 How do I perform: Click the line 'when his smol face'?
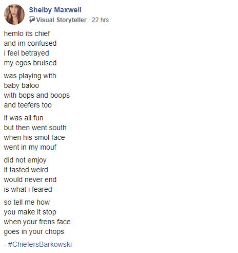coord(34,137)
